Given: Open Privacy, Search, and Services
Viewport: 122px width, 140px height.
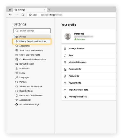Looking at the screenshot, I should pyautogui.click(x=32, y=41).
